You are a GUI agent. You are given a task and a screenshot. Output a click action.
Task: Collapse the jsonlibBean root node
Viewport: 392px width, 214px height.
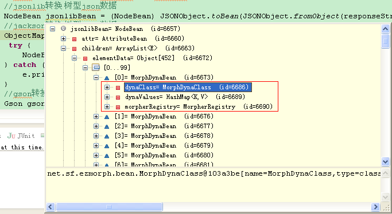point(52,29)
